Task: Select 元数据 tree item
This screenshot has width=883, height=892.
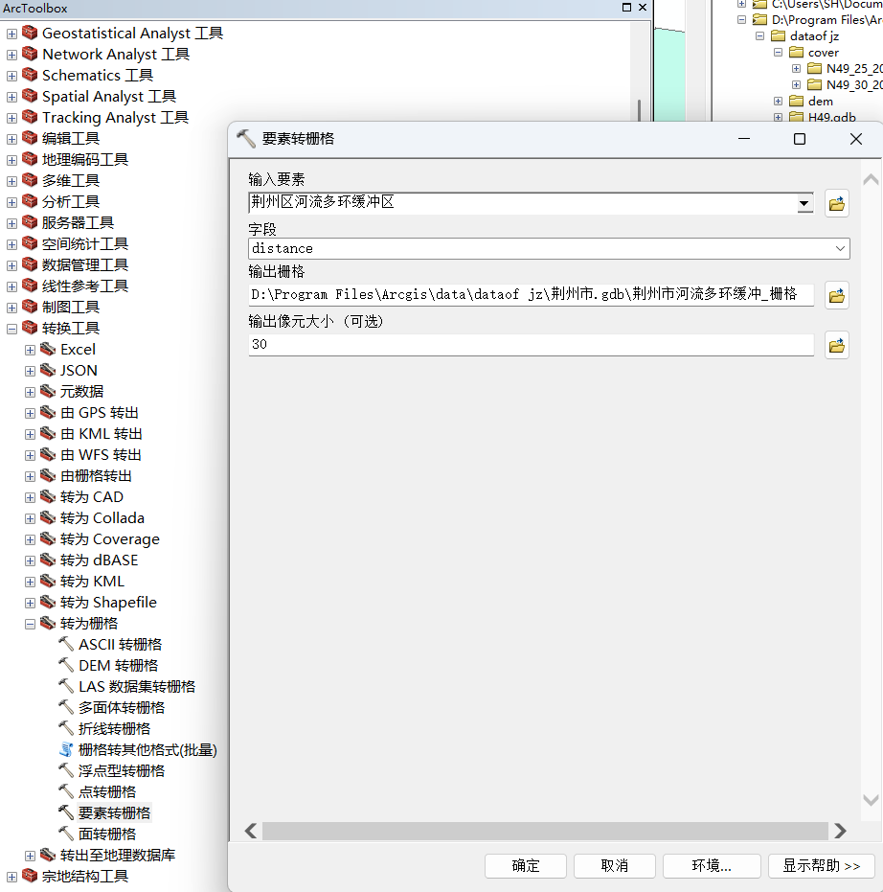Action: (x=81, y=391)
